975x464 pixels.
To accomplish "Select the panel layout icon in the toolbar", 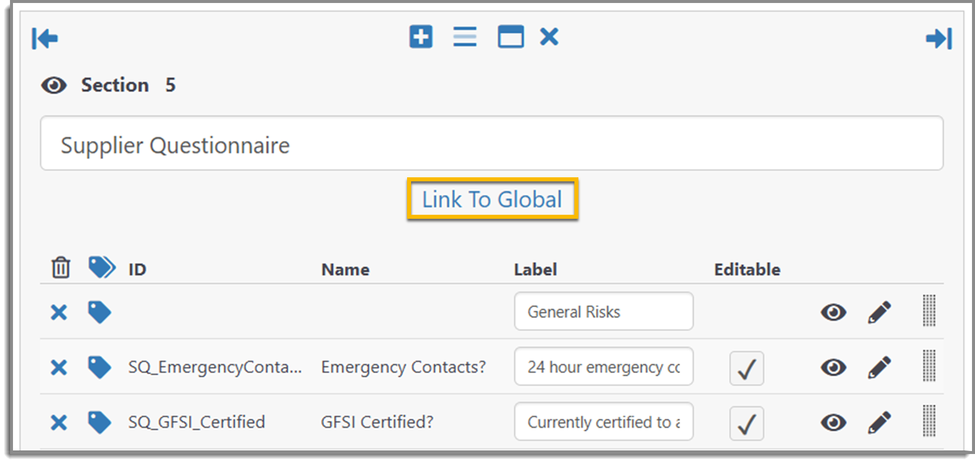I will pyautogui.click(x=510, y=36).
